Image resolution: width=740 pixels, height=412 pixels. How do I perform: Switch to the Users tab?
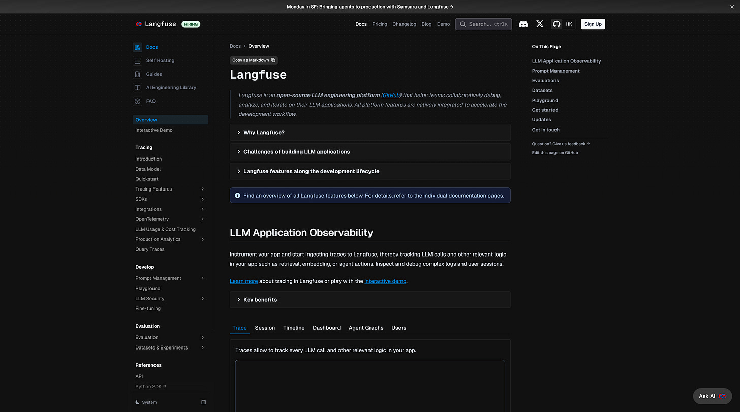click(x=399, y=328)
